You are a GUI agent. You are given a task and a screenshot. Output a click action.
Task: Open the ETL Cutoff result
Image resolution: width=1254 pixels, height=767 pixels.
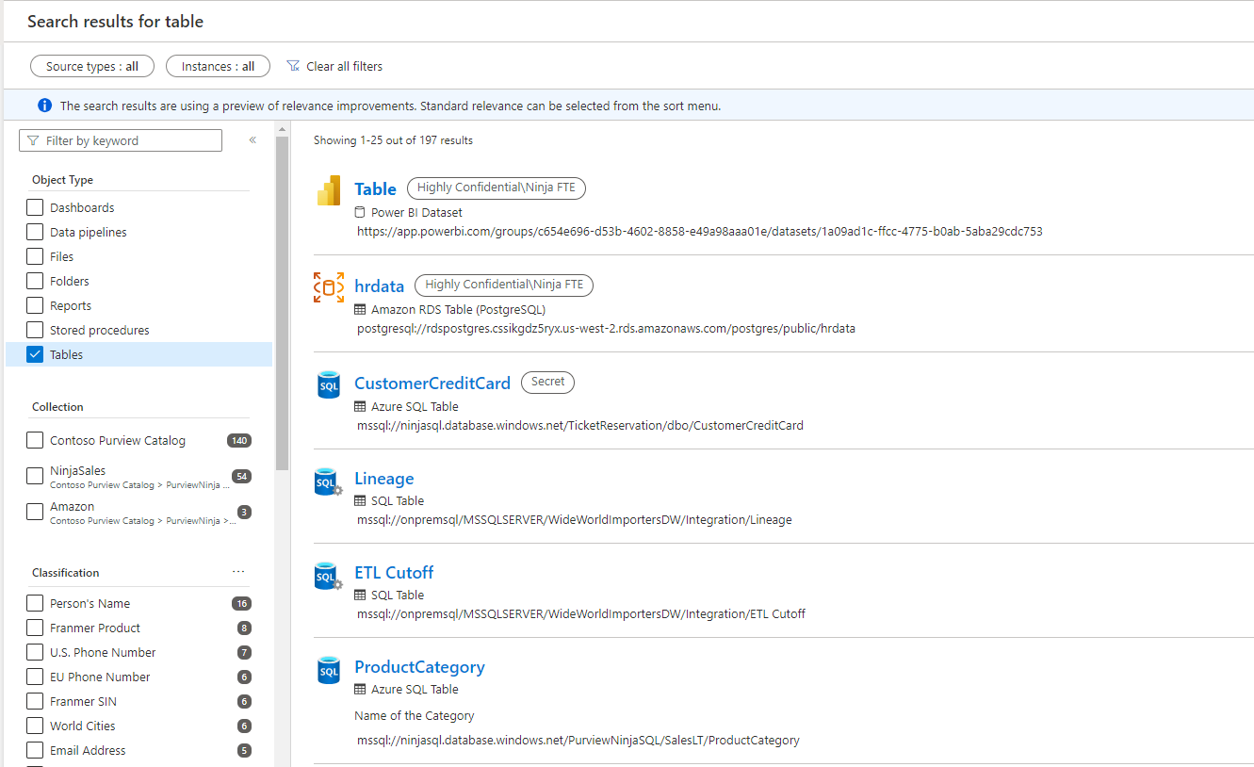click(x=394, y=573)
